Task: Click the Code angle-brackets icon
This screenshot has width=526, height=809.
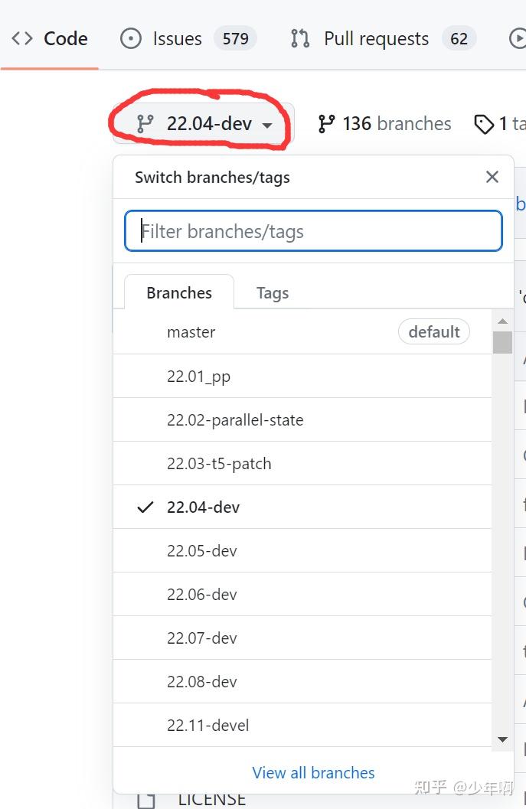Action: pyautogui.click(x=22, y=38)
